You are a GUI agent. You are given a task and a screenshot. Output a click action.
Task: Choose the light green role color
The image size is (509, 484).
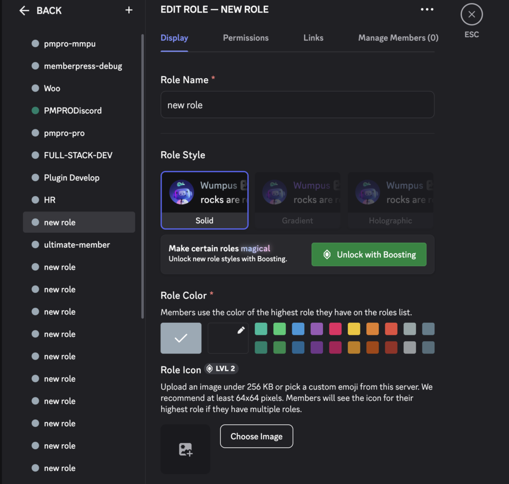click(x=279, y=329)
